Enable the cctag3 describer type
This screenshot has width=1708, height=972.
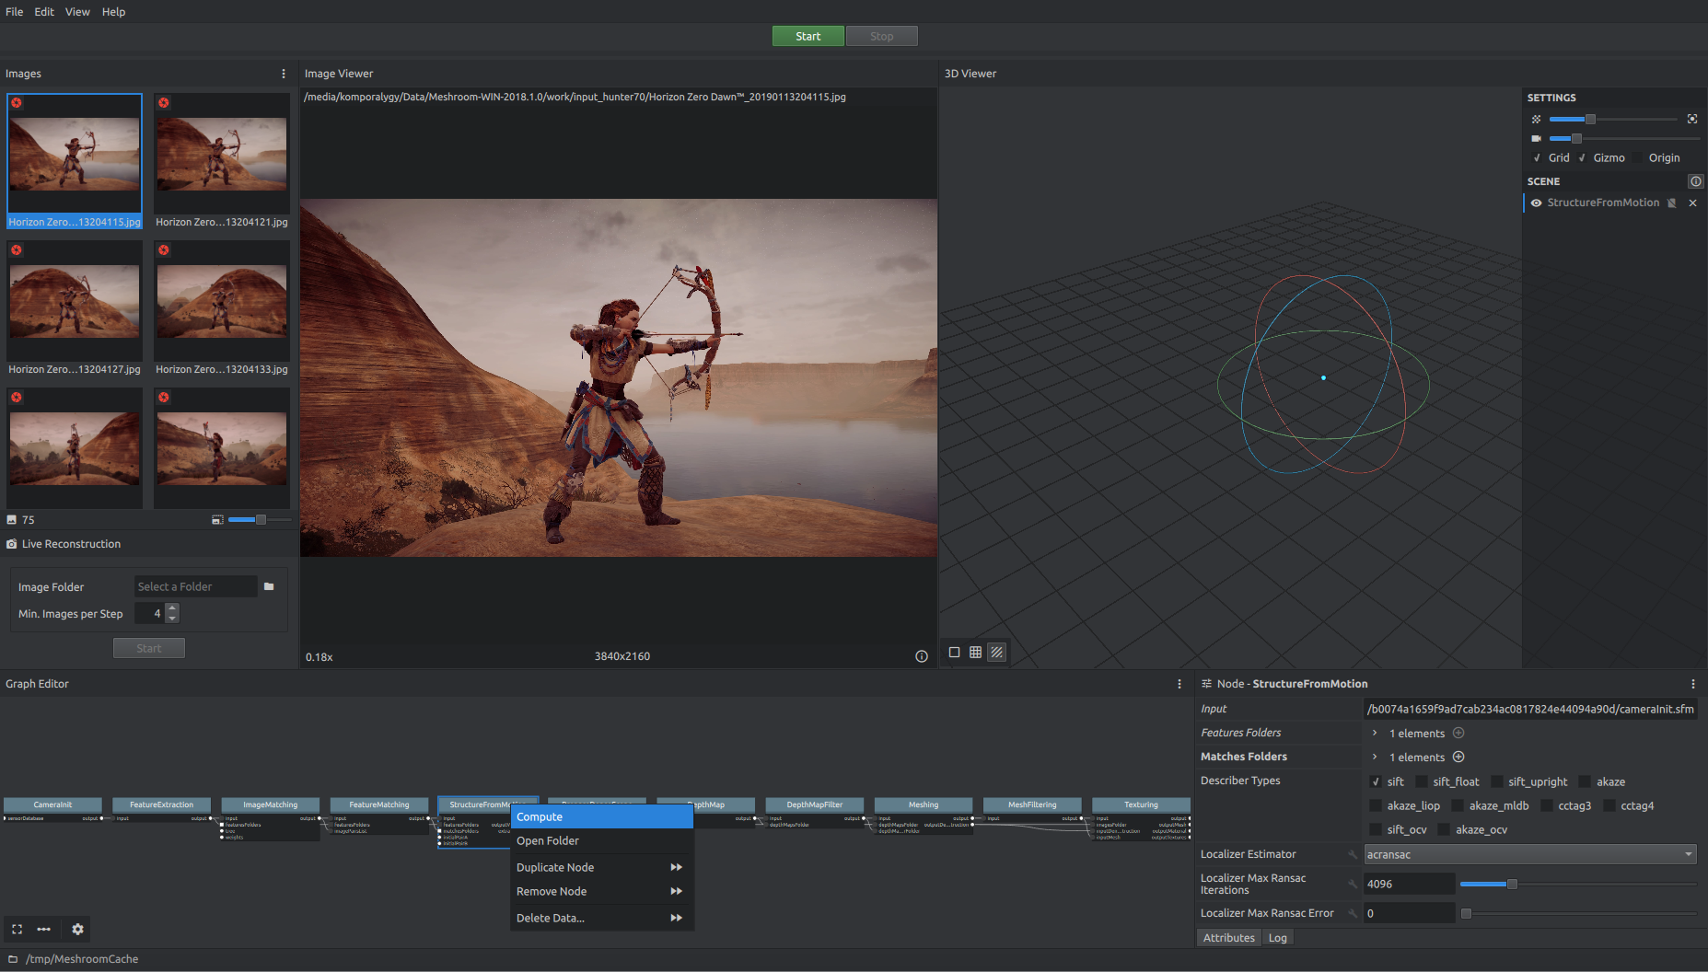[1547, 805]
